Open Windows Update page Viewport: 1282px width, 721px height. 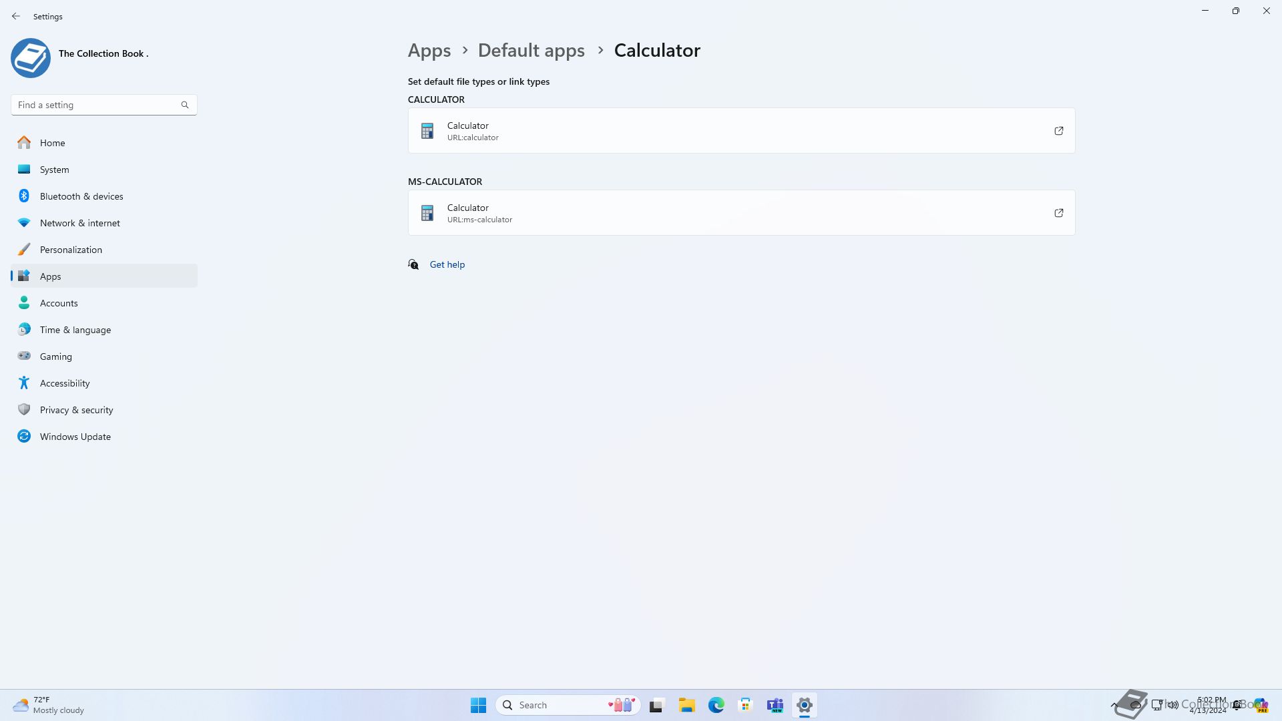tap(103, 437)
